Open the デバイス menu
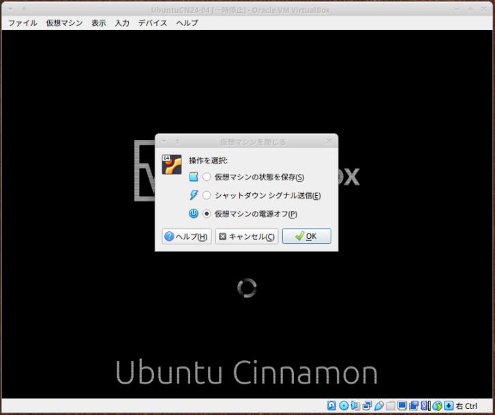 click(153, 23)
